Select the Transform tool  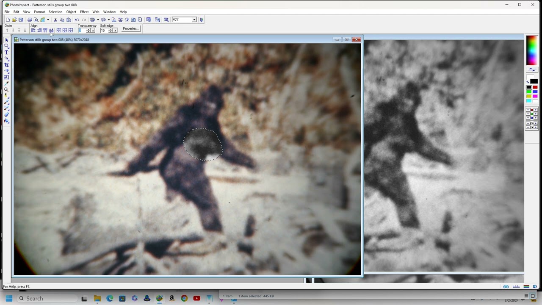tap(6, 77)
